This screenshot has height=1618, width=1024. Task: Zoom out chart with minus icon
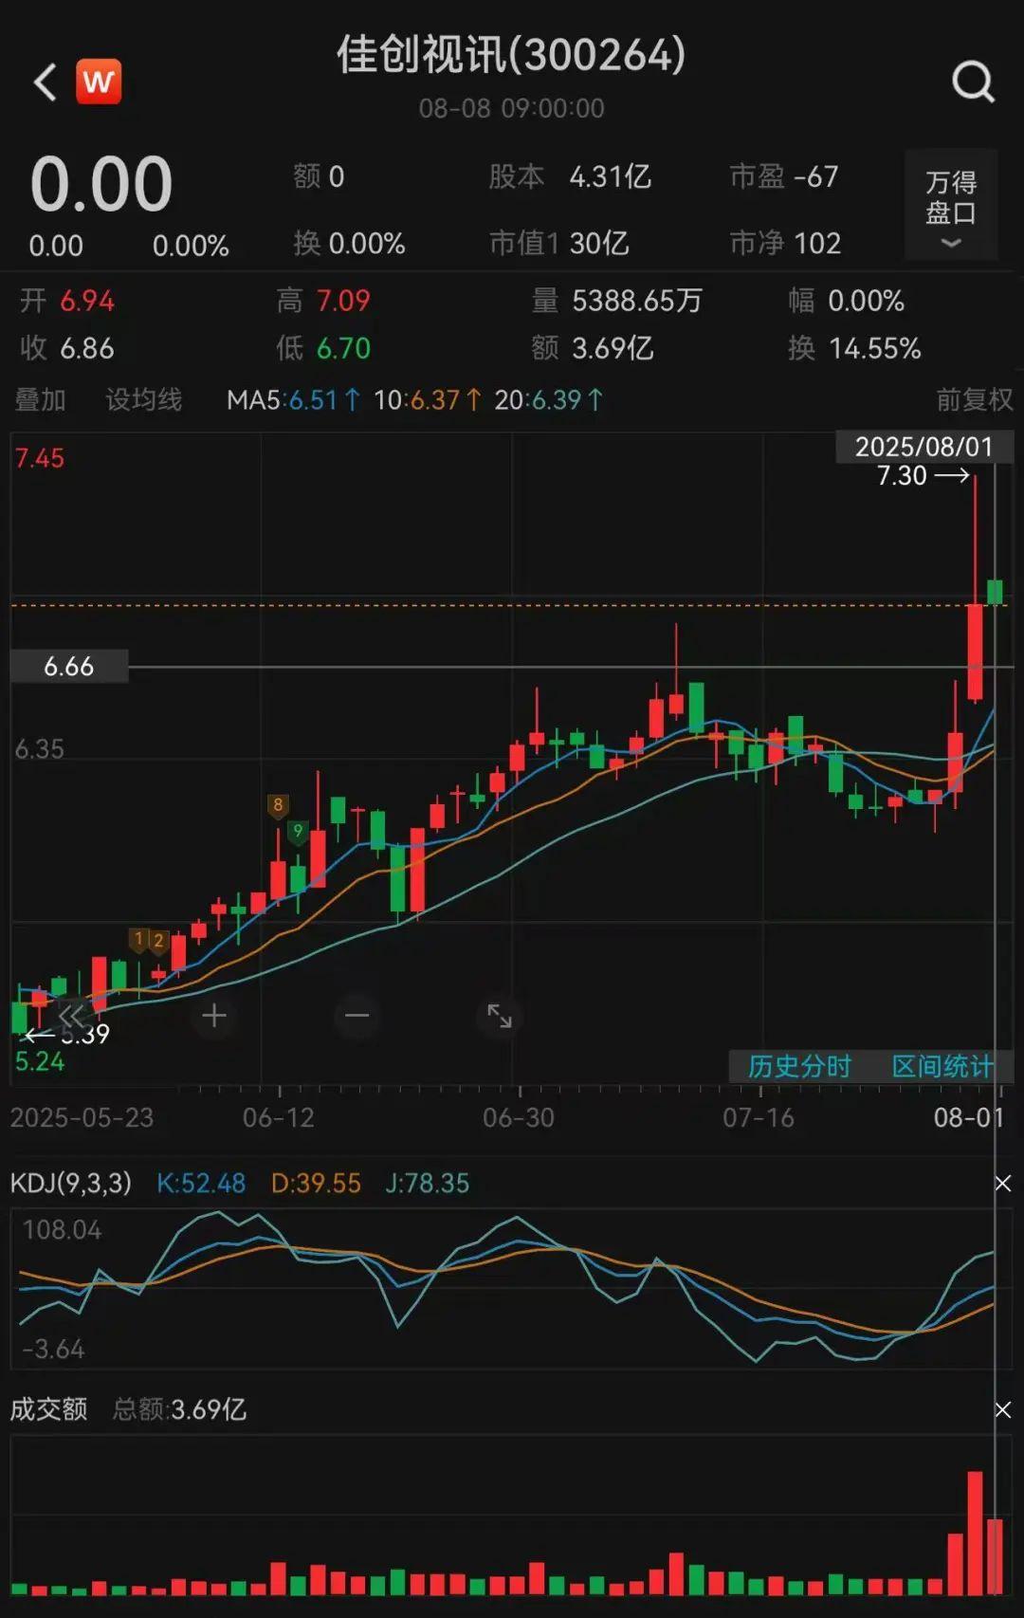[x=357, y=1016]
